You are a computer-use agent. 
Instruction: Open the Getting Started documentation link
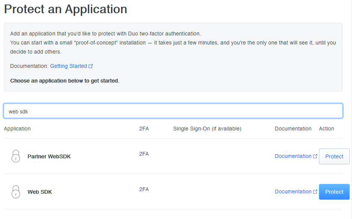click(68, 66)
